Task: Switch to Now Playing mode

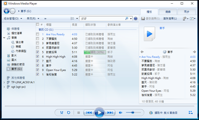Action: point(191,113)
